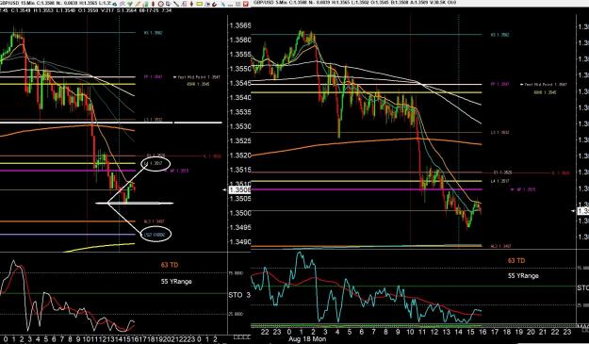Click the magenta horizontal line in 5 Min chart
The height and width of the screenshot is (344, 589).
click(367, 189)
